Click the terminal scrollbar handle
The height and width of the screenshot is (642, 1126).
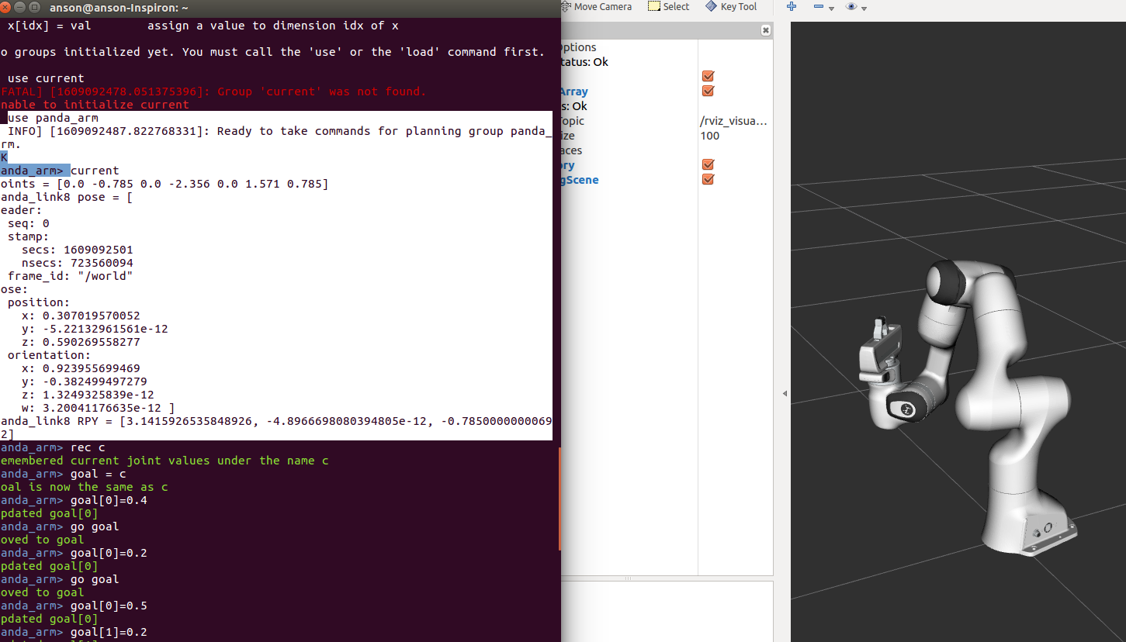pos(559,499)
